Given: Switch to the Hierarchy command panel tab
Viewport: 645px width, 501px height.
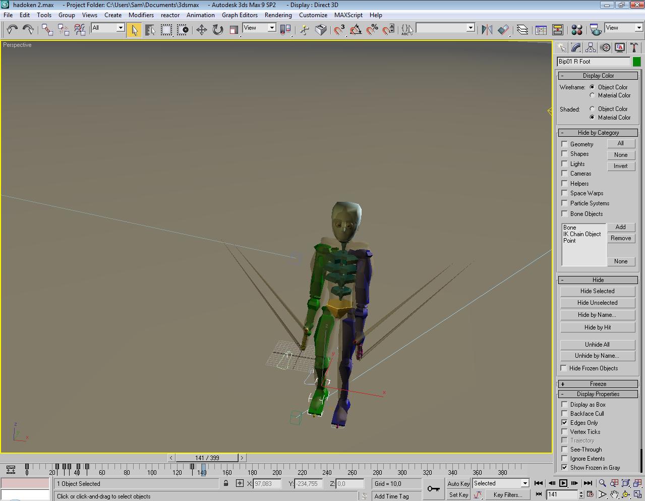Looking at the screenshot, I should point(591,47).
